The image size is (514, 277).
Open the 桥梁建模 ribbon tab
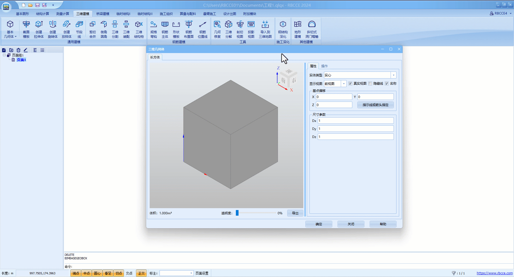(x=103, y=14)
